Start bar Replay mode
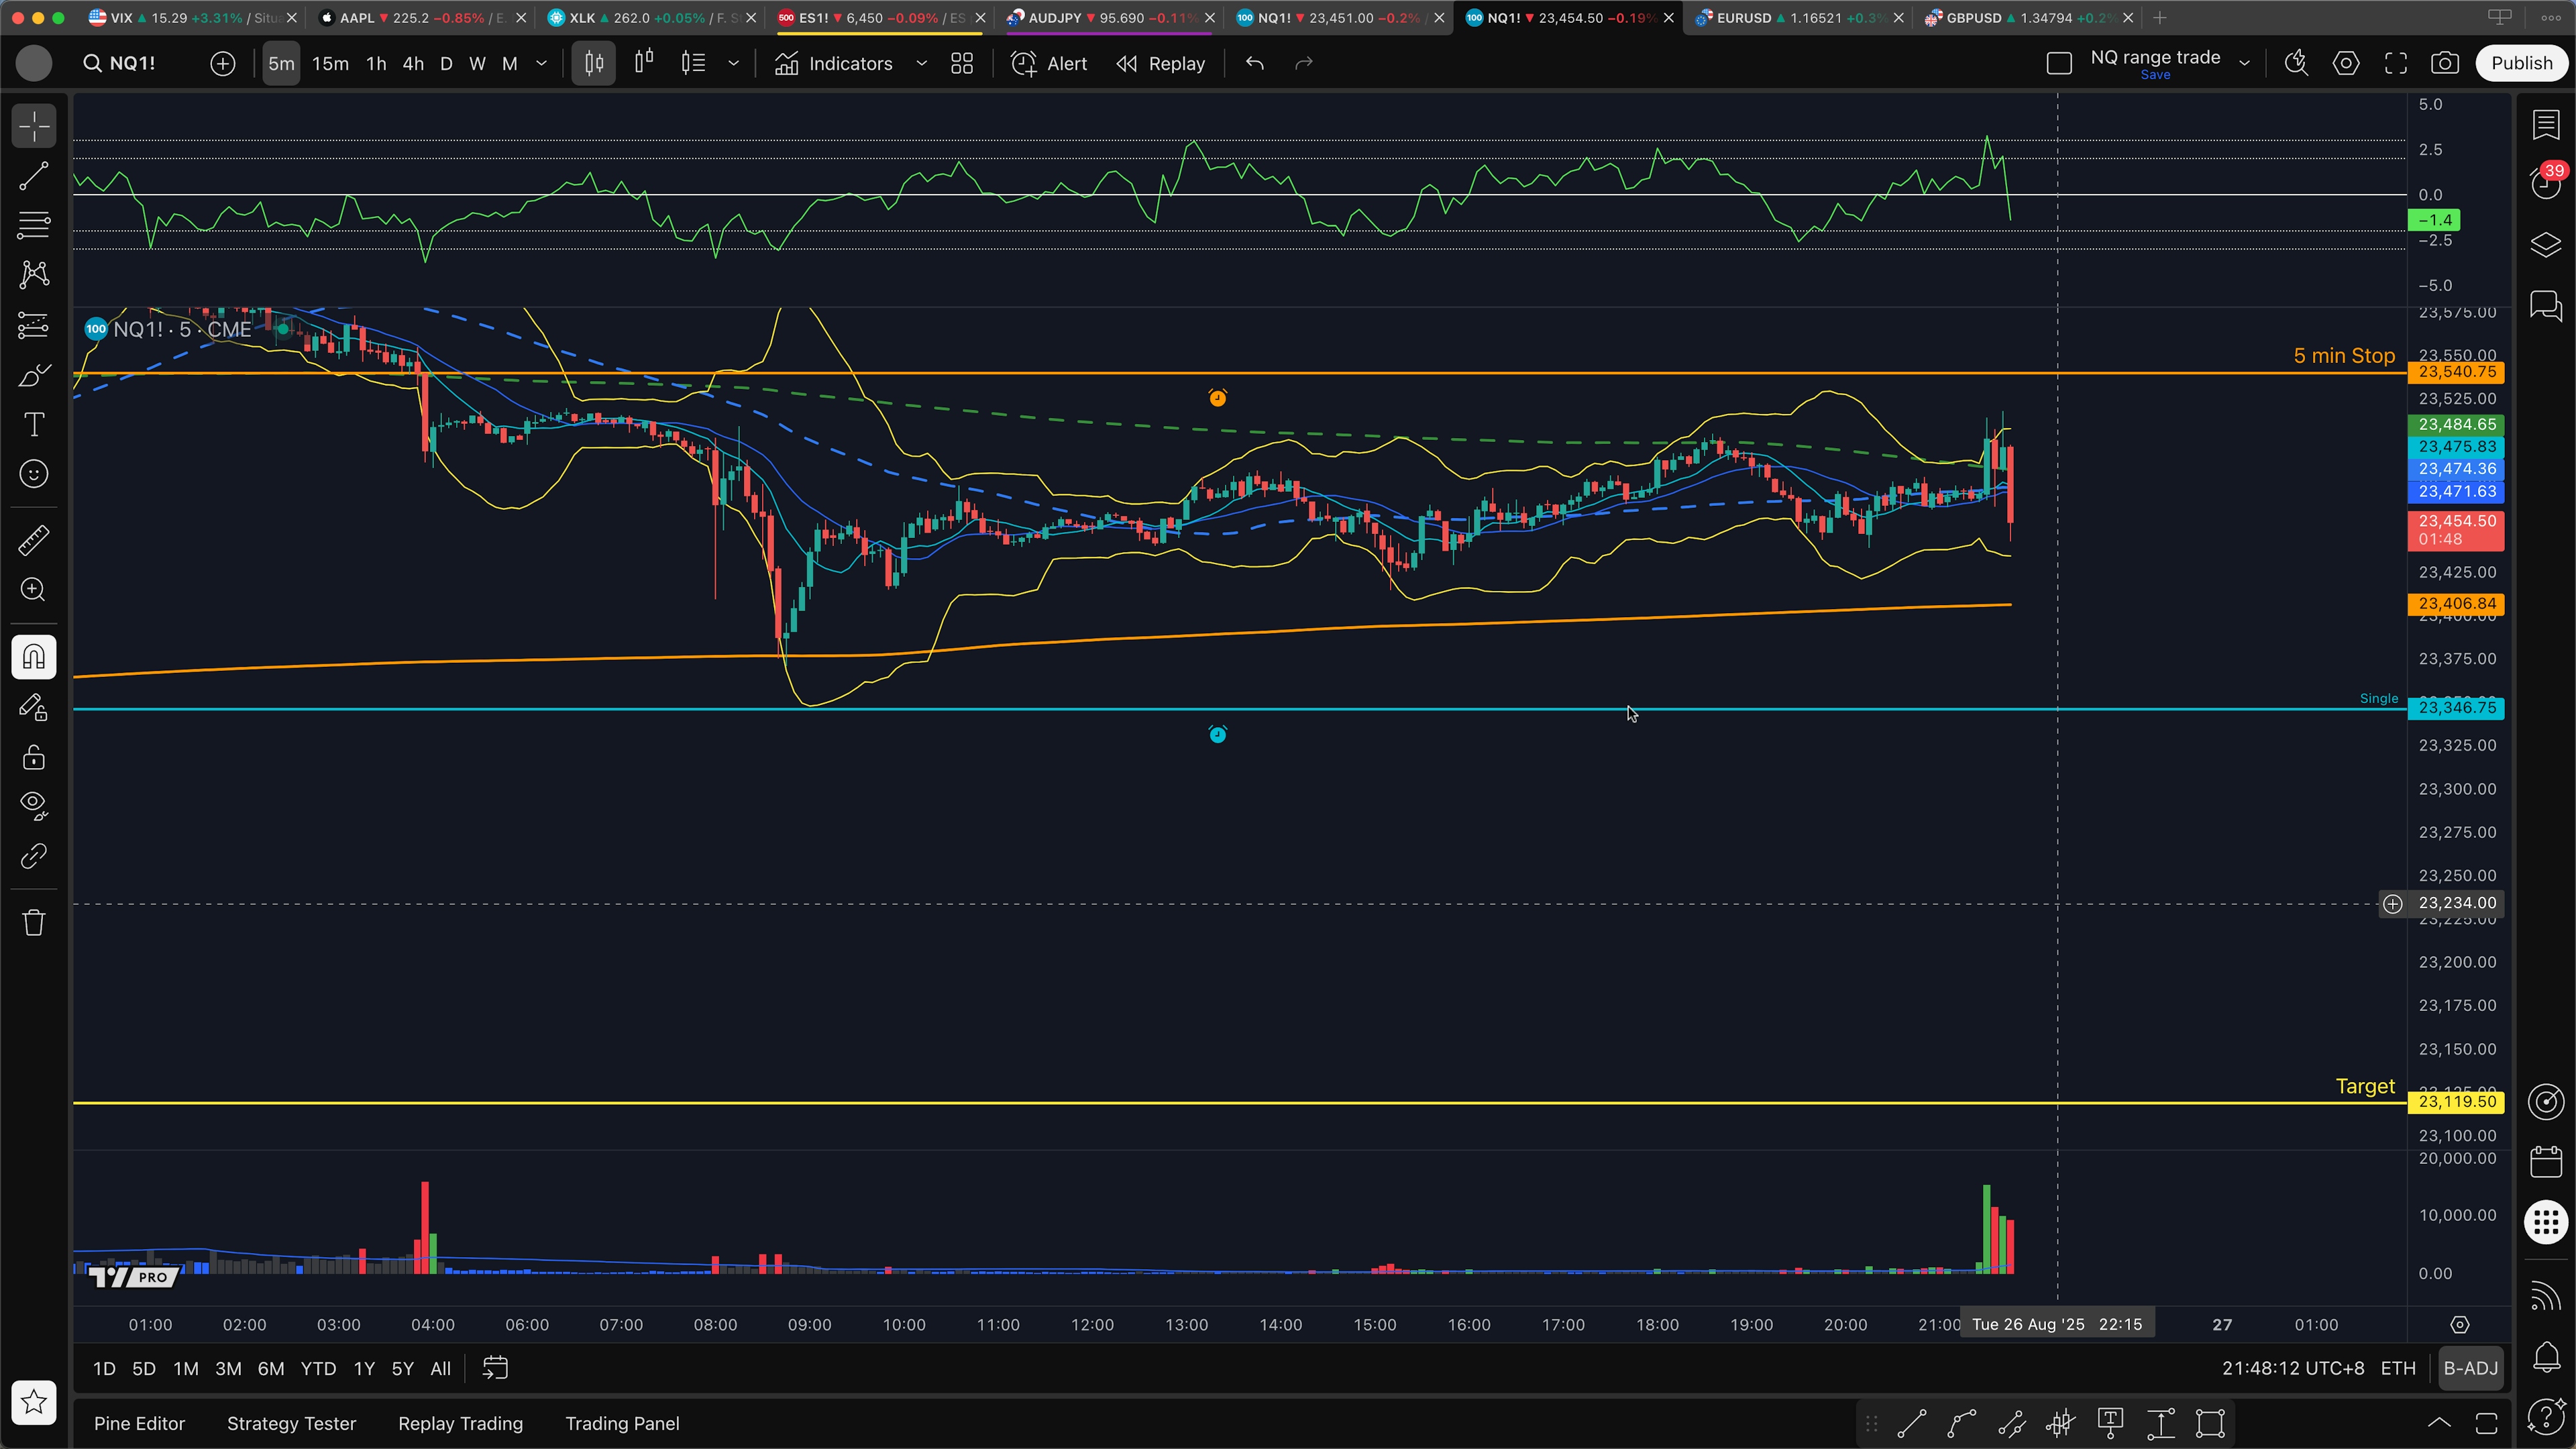The image size is (2576, 1449). tap(1161, 63)
